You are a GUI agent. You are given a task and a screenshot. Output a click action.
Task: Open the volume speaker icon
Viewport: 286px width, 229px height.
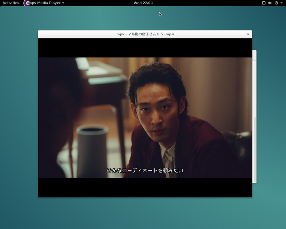270,3
